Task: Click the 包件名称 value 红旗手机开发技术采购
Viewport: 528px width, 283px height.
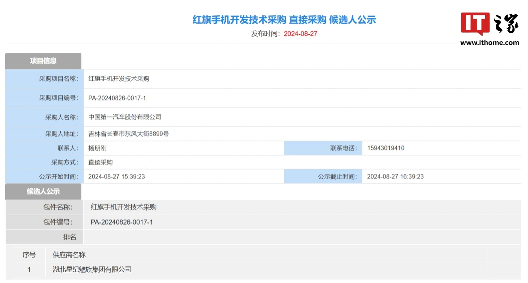Action: [x=123, y=207]
